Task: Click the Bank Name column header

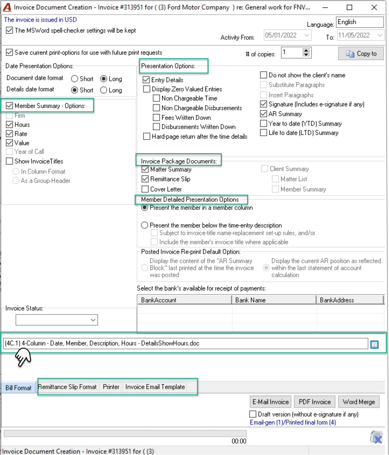Action: (x=274, y=300)
